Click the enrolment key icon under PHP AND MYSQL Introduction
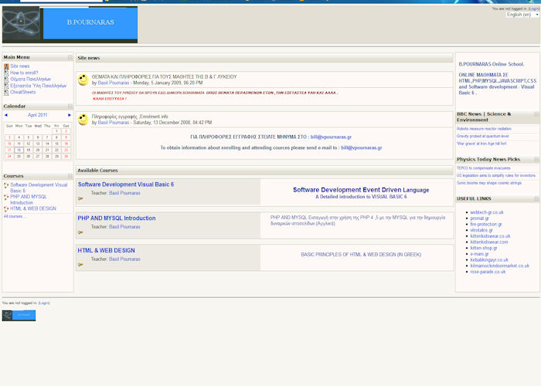The width and height of the screenshot is (541, 386). click(80, 232)
